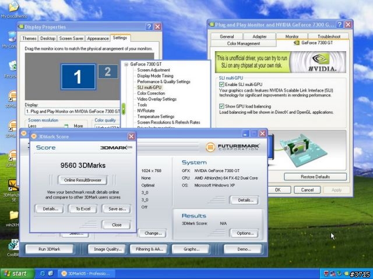Viewport: 373px width, 279px height.
Task: Open Color Correction item
Action: [x=151, y=93]
